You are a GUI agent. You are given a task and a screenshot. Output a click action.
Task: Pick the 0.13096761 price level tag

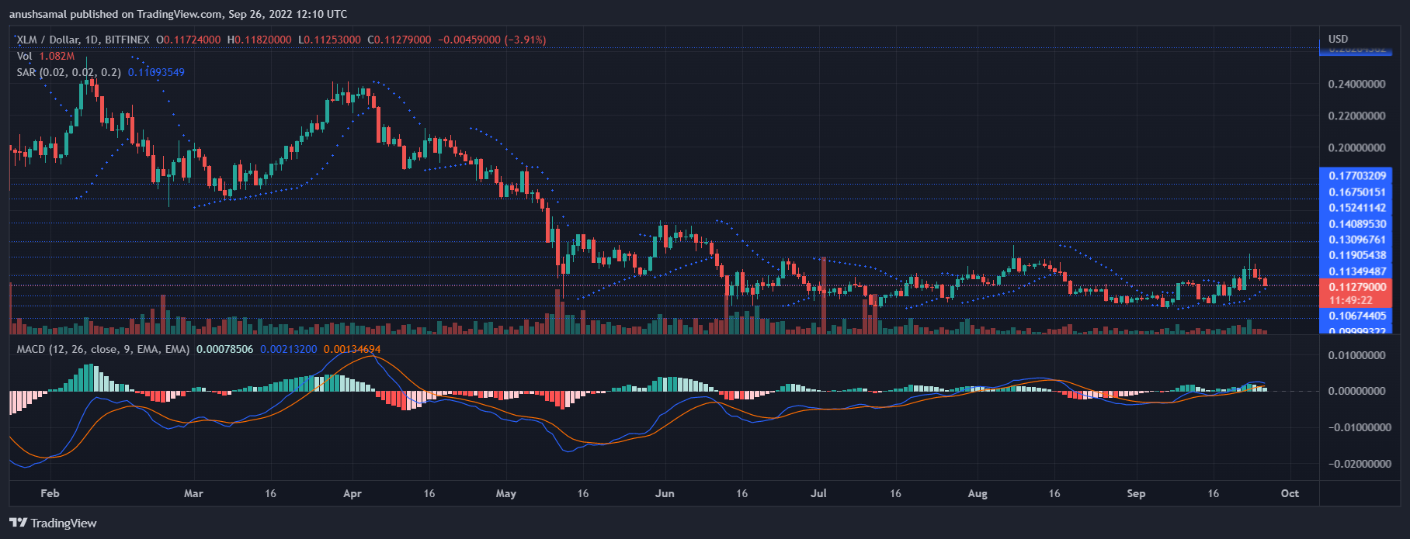pyautogui.click(x=1356, y=240)
